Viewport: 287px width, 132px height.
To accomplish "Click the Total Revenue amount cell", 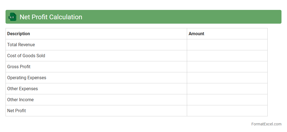I will click(x=227, y=45).
